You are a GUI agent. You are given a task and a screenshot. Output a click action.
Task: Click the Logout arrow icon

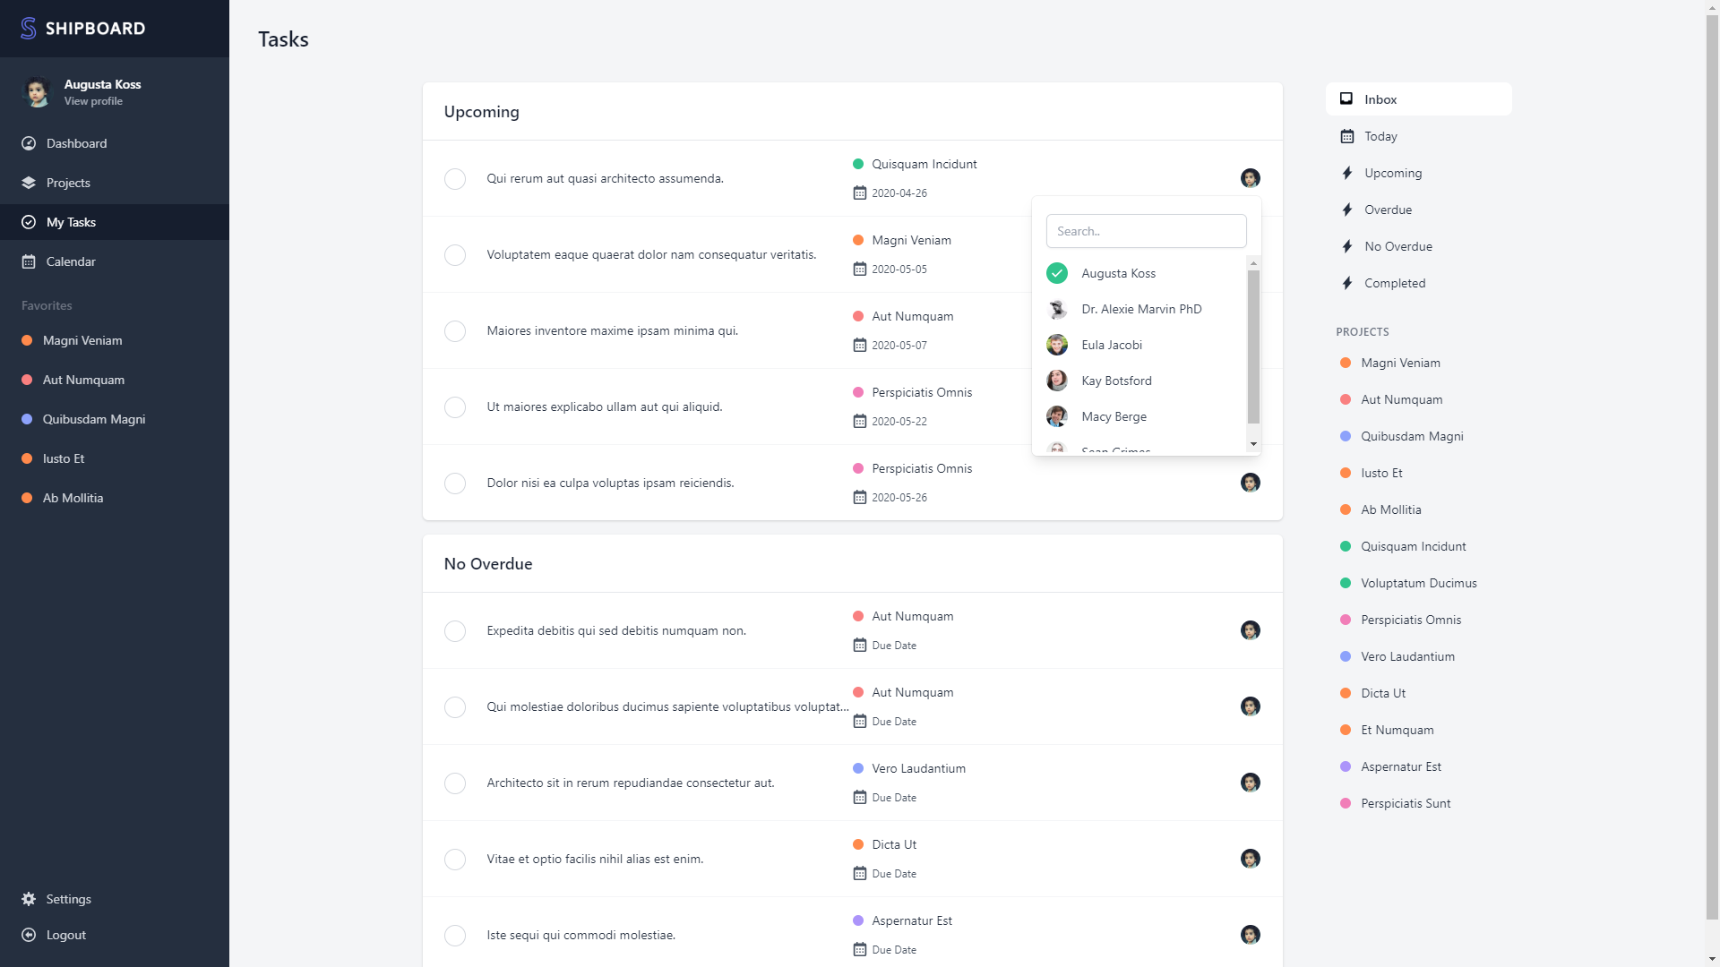click(29, 935)
